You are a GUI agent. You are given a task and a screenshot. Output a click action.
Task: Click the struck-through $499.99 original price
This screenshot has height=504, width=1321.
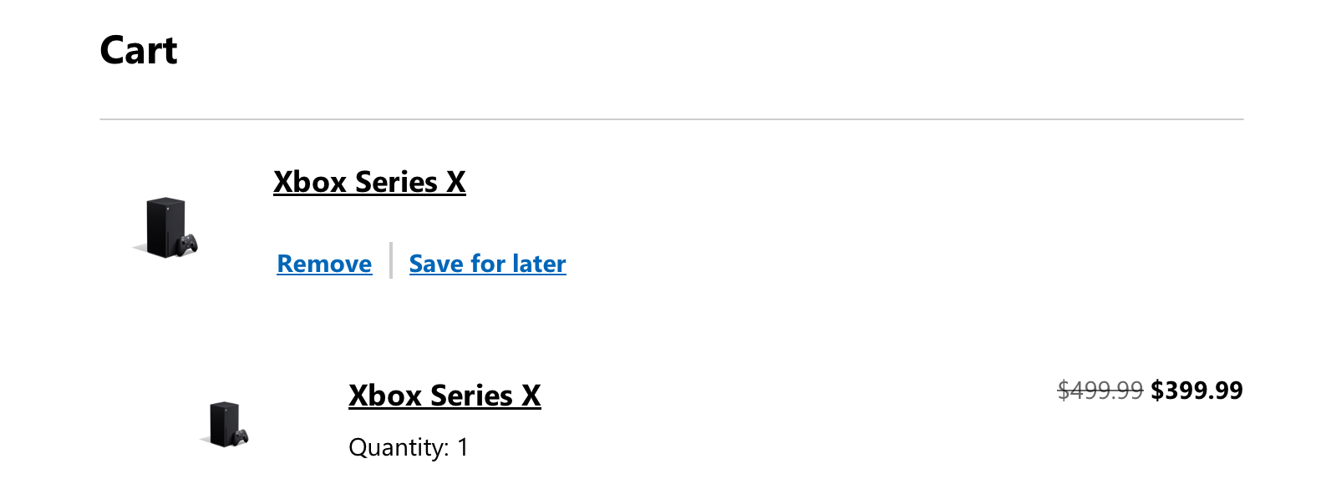pos(1100,391)
